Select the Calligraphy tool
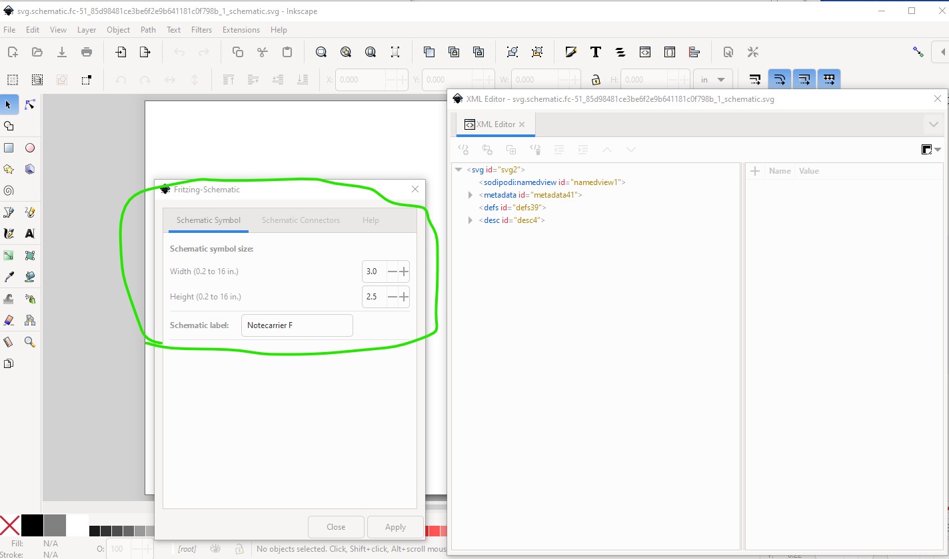Viewport: 949px width, 559px height. coord(9,234)
